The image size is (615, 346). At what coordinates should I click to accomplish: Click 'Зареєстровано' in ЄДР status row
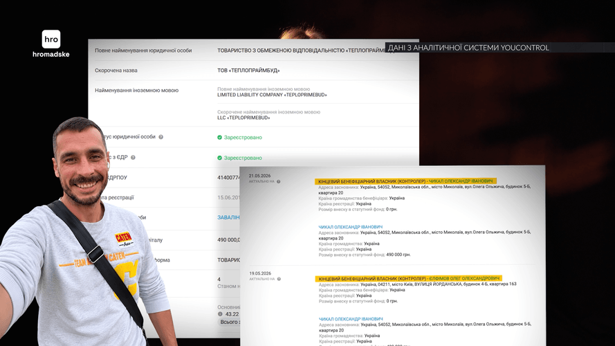click(x=243, y=158)
